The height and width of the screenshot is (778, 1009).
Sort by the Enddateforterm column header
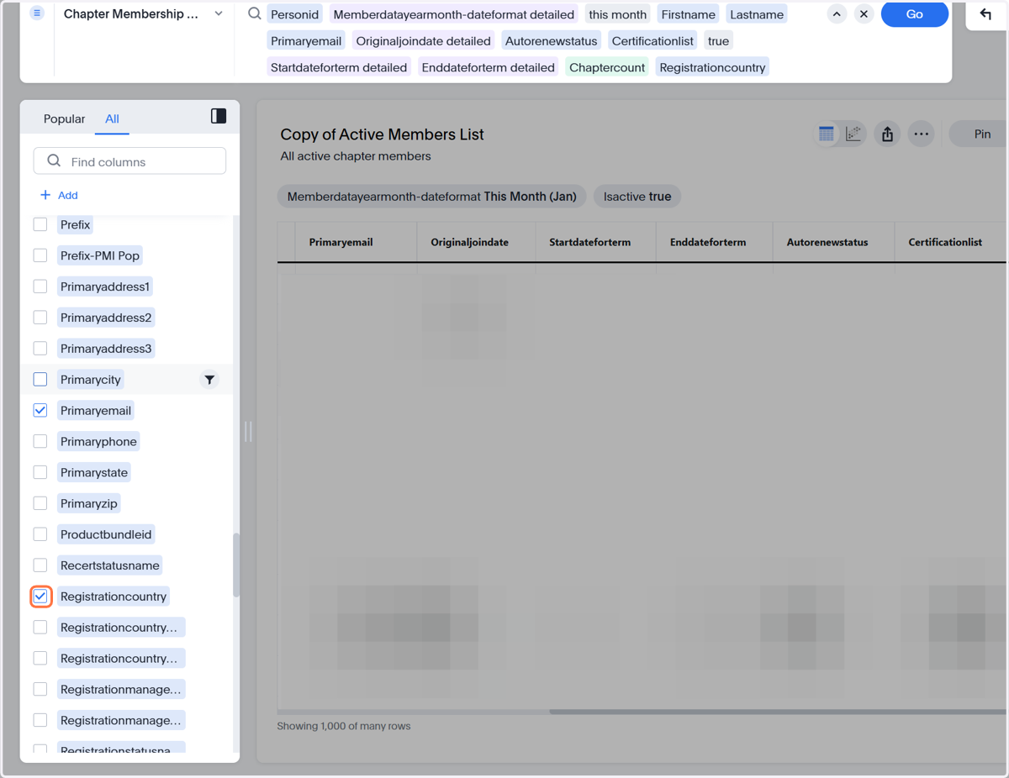pos(708,242)
